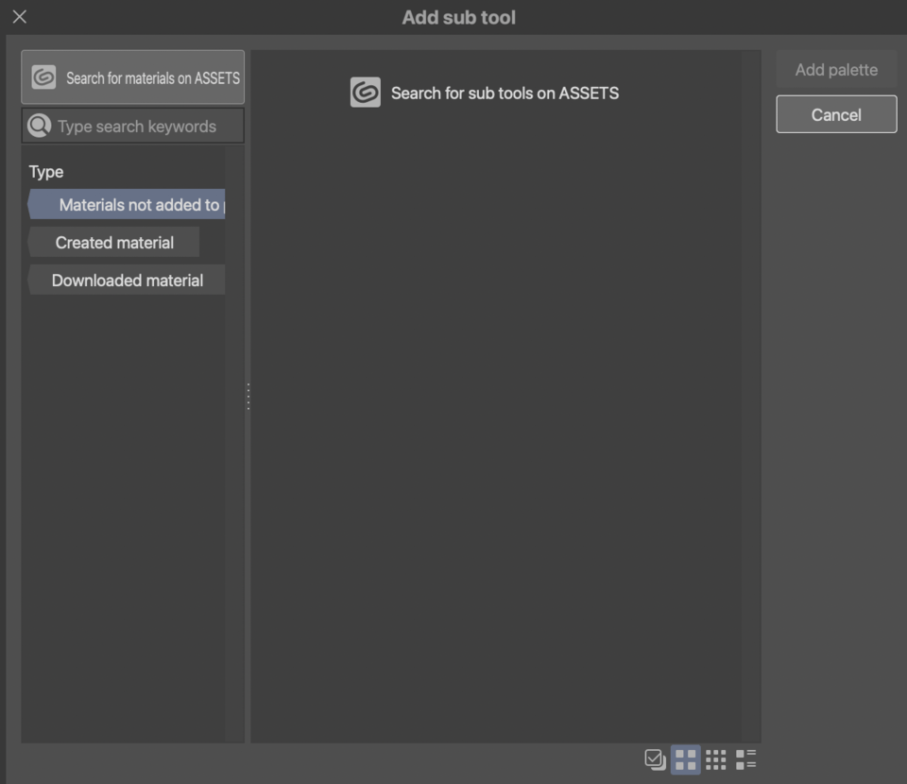
Task: Focus the Type search keywords field
Action: click(132, 126)
